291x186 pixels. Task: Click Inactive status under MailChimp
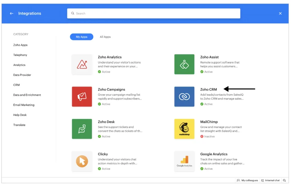click(x=209, y=137)
